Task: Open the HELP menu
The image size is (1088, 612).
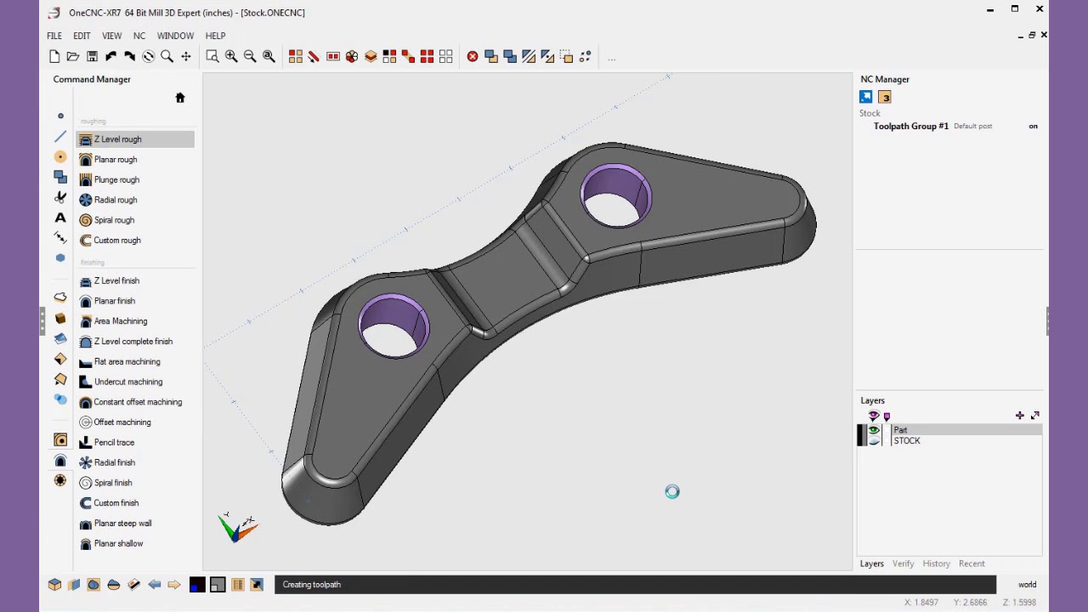Action: coord(215,36)
